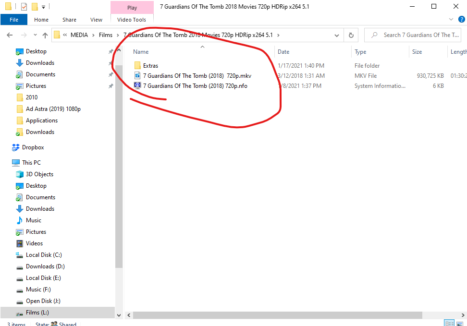Expand the ribbon with the chevron

click(x=451, y=19)
